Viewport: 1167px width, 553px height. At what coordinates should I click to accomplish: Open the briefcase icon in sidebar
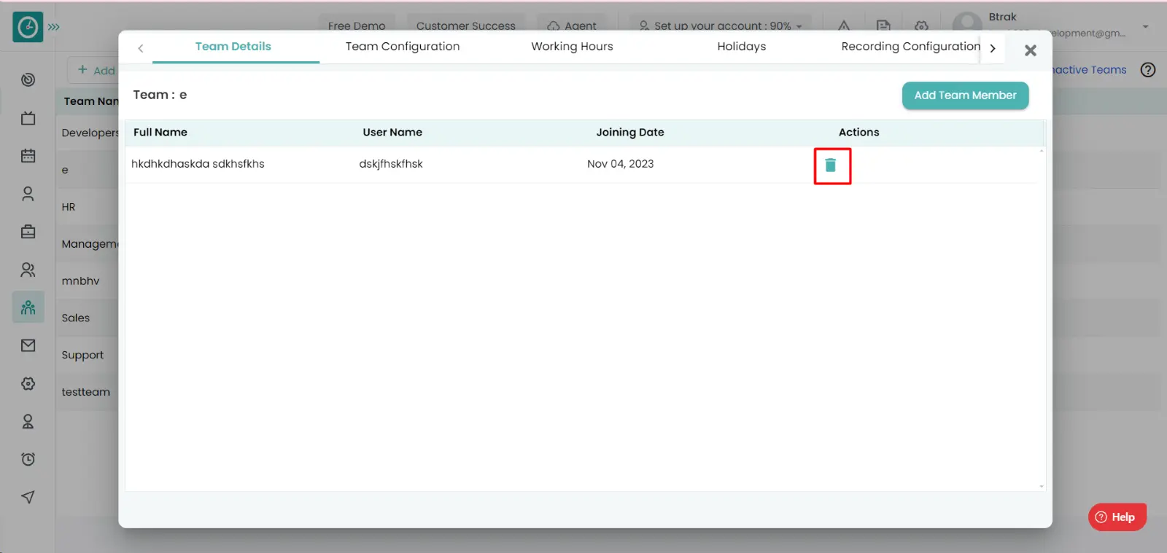(x=28, y=232)
